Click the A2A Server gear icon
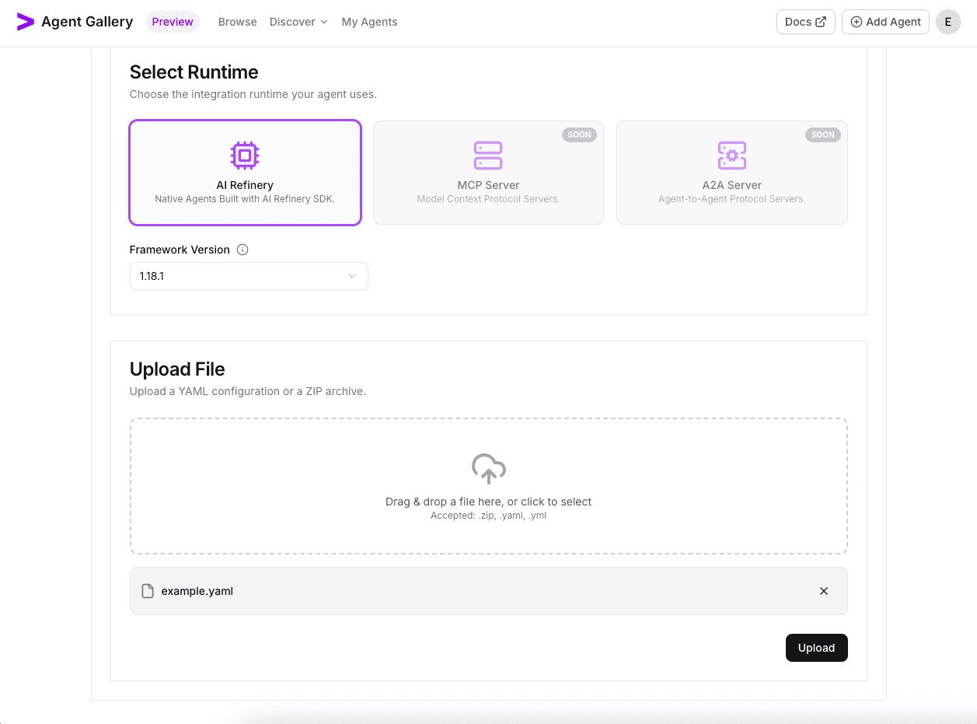 (731, 156)
